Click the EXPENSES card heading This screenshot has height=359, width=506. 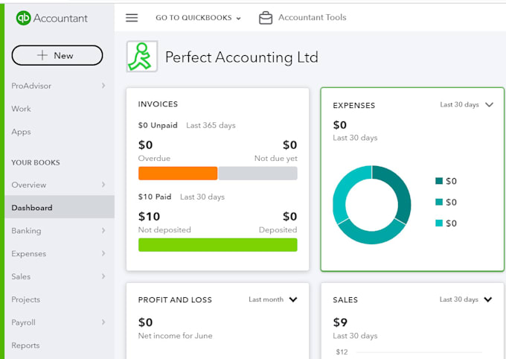point(354,106)
